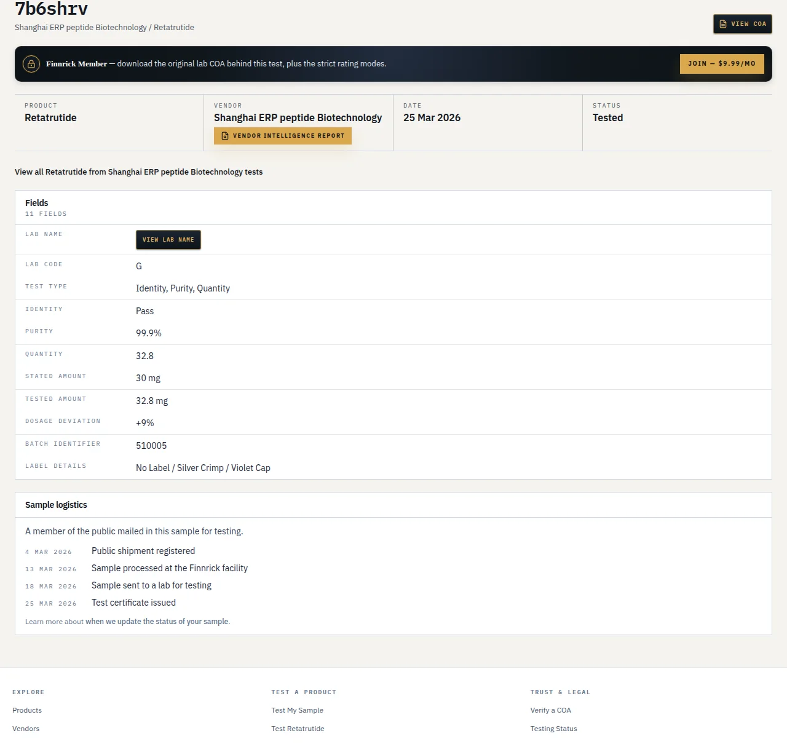Open the Vendor Intelligence Report
This screenshot has width=787, height=744.
point(283,136)
